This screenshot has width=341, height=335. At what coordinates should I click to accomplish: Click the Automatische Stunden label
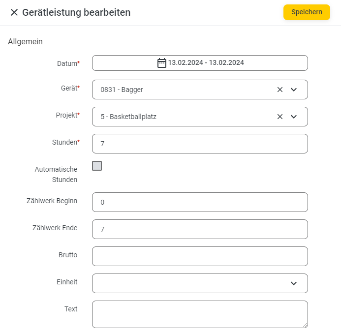pos(56,174)
